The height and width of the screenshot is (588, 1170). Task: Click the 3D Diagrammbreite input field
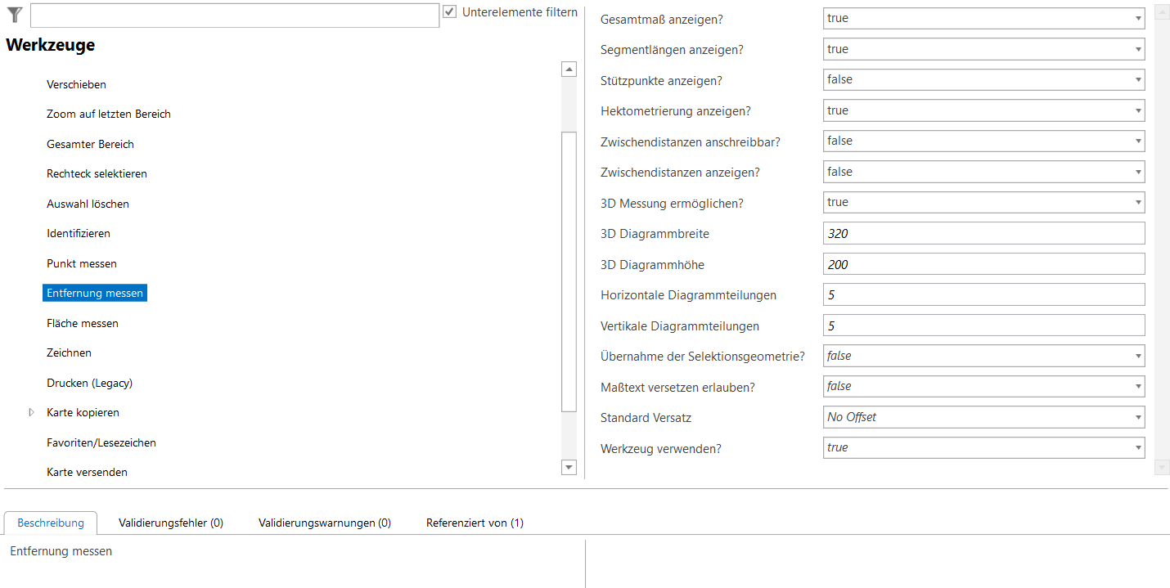pyautogui.click(x=983, y=233)
